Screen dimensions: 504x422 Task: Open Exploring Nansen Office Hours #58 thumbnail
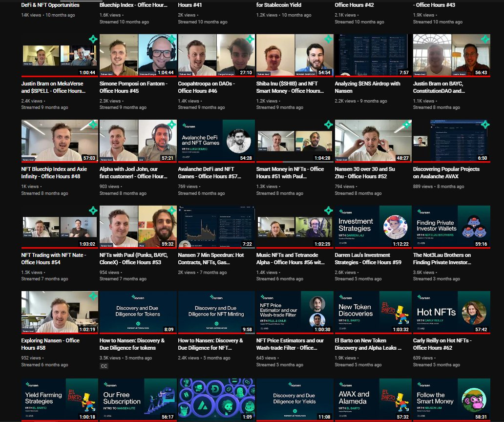(60, 312)
